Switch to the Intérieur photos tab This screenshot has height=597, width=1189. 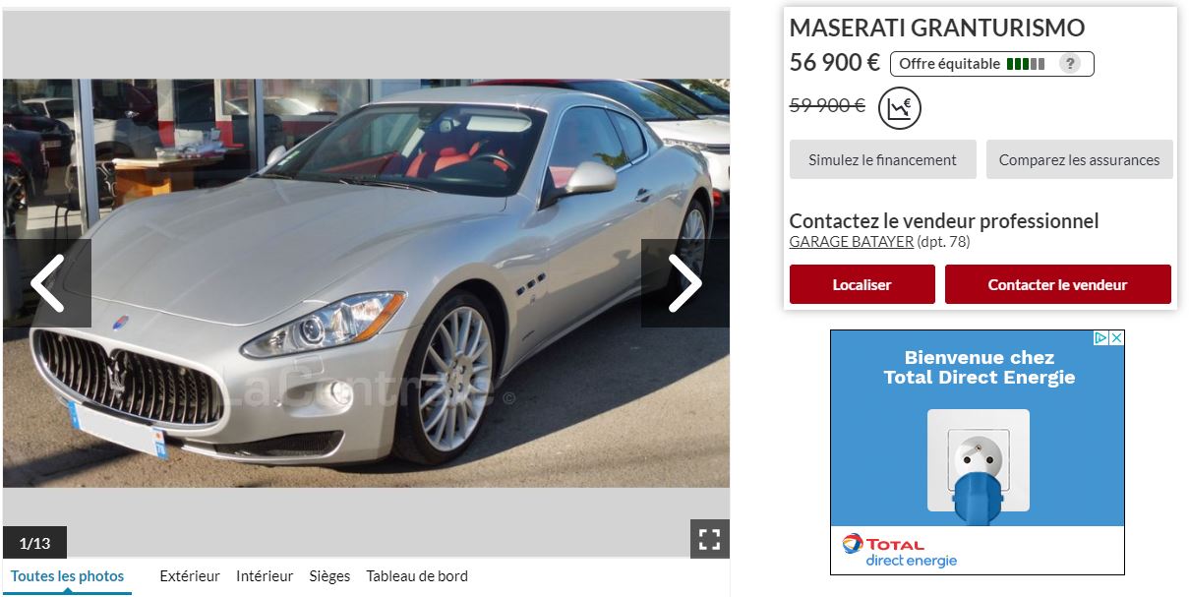click(265, 576)
